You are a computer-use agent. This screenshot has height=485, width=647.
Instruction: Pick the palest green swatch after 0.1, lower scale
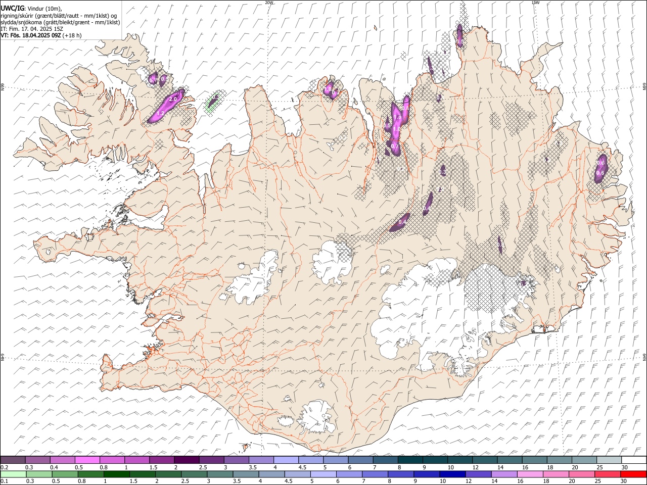coord(14,474)
